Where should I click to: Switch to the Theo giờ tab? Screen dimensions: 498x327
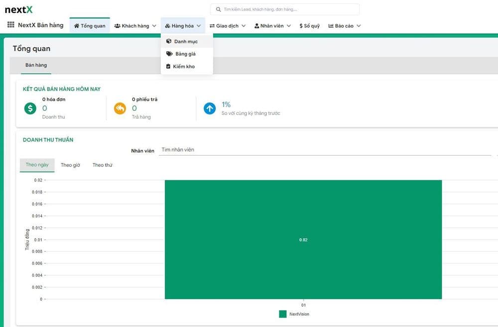pyautogui.click(x=70, y=165)
